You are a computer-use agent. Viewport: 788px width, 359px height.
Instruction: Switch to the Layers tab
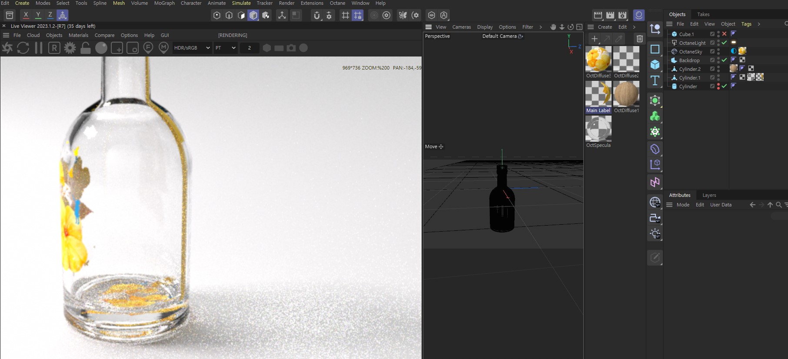point(709,195)
